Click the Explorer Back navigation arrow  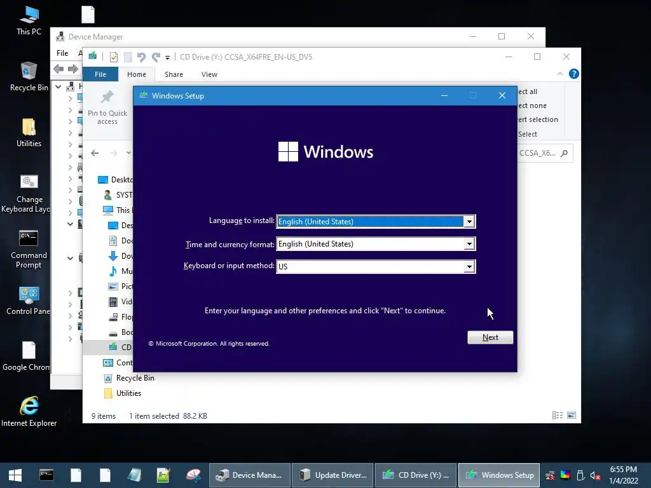tap(95, 153)
